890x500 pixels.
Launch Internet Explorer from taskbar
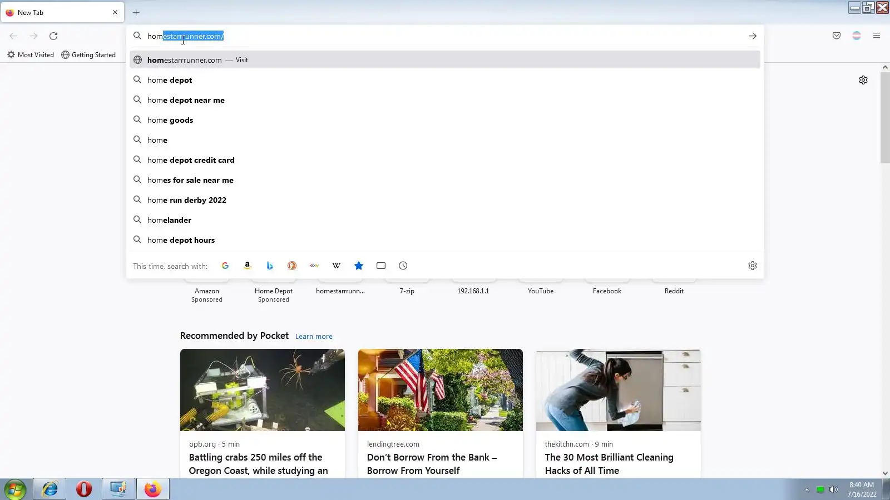click(50, 489)
